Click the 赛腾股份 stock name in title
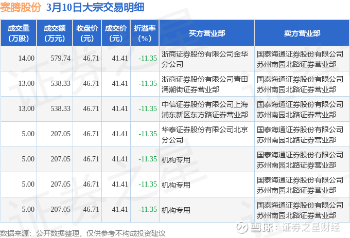The height and width of the screenshot is (238, 350). [21, 7]
